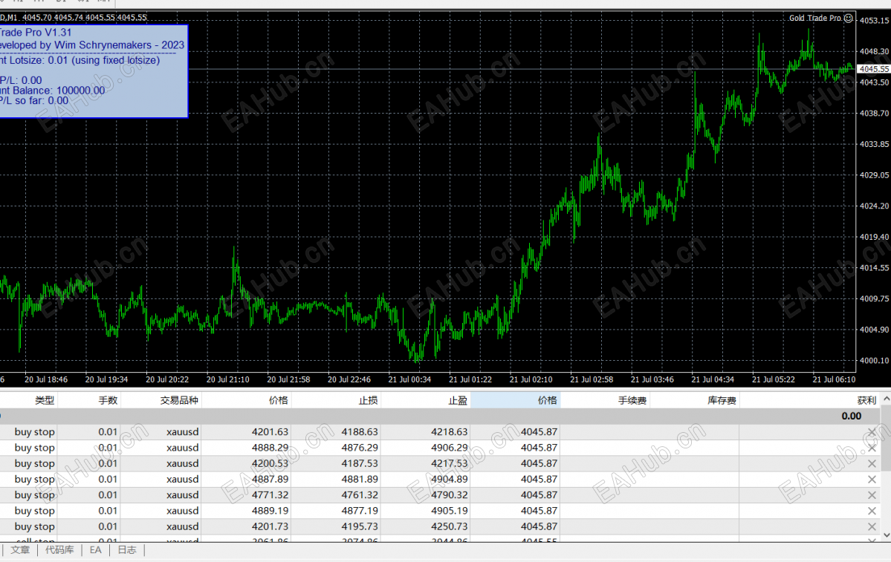
Task: Select the EA tab
Action: pyautogui.click(x=95, y=550)
